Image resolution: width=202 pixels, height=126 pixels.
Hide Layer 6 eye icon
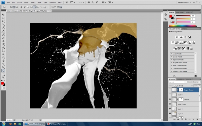170,99
